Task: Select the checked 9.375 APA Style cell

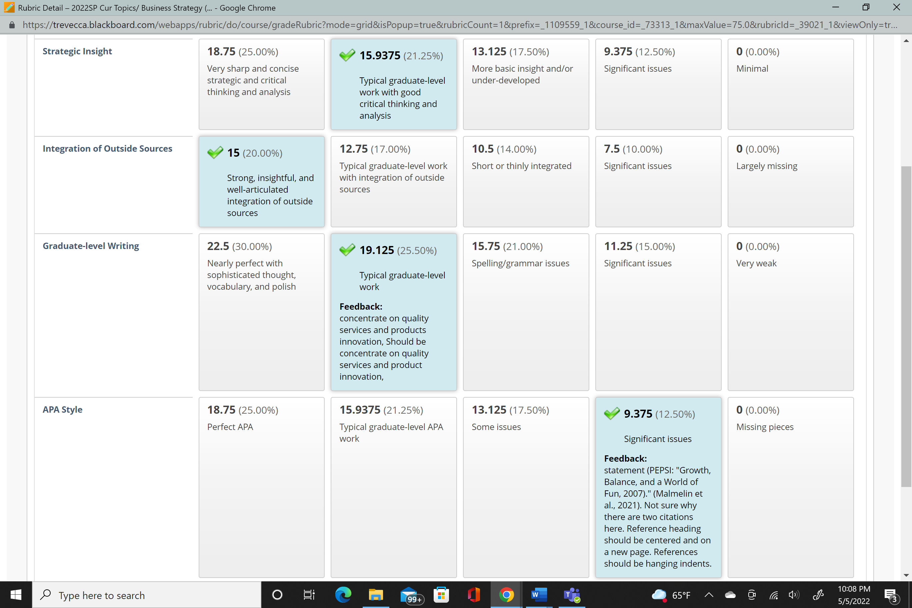Action: coord(658,487)
